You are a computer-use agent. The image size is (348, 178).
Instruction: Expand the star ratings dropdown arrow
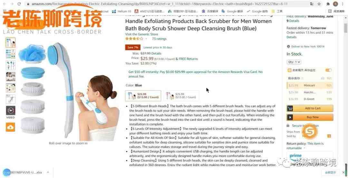click(146, 39)
